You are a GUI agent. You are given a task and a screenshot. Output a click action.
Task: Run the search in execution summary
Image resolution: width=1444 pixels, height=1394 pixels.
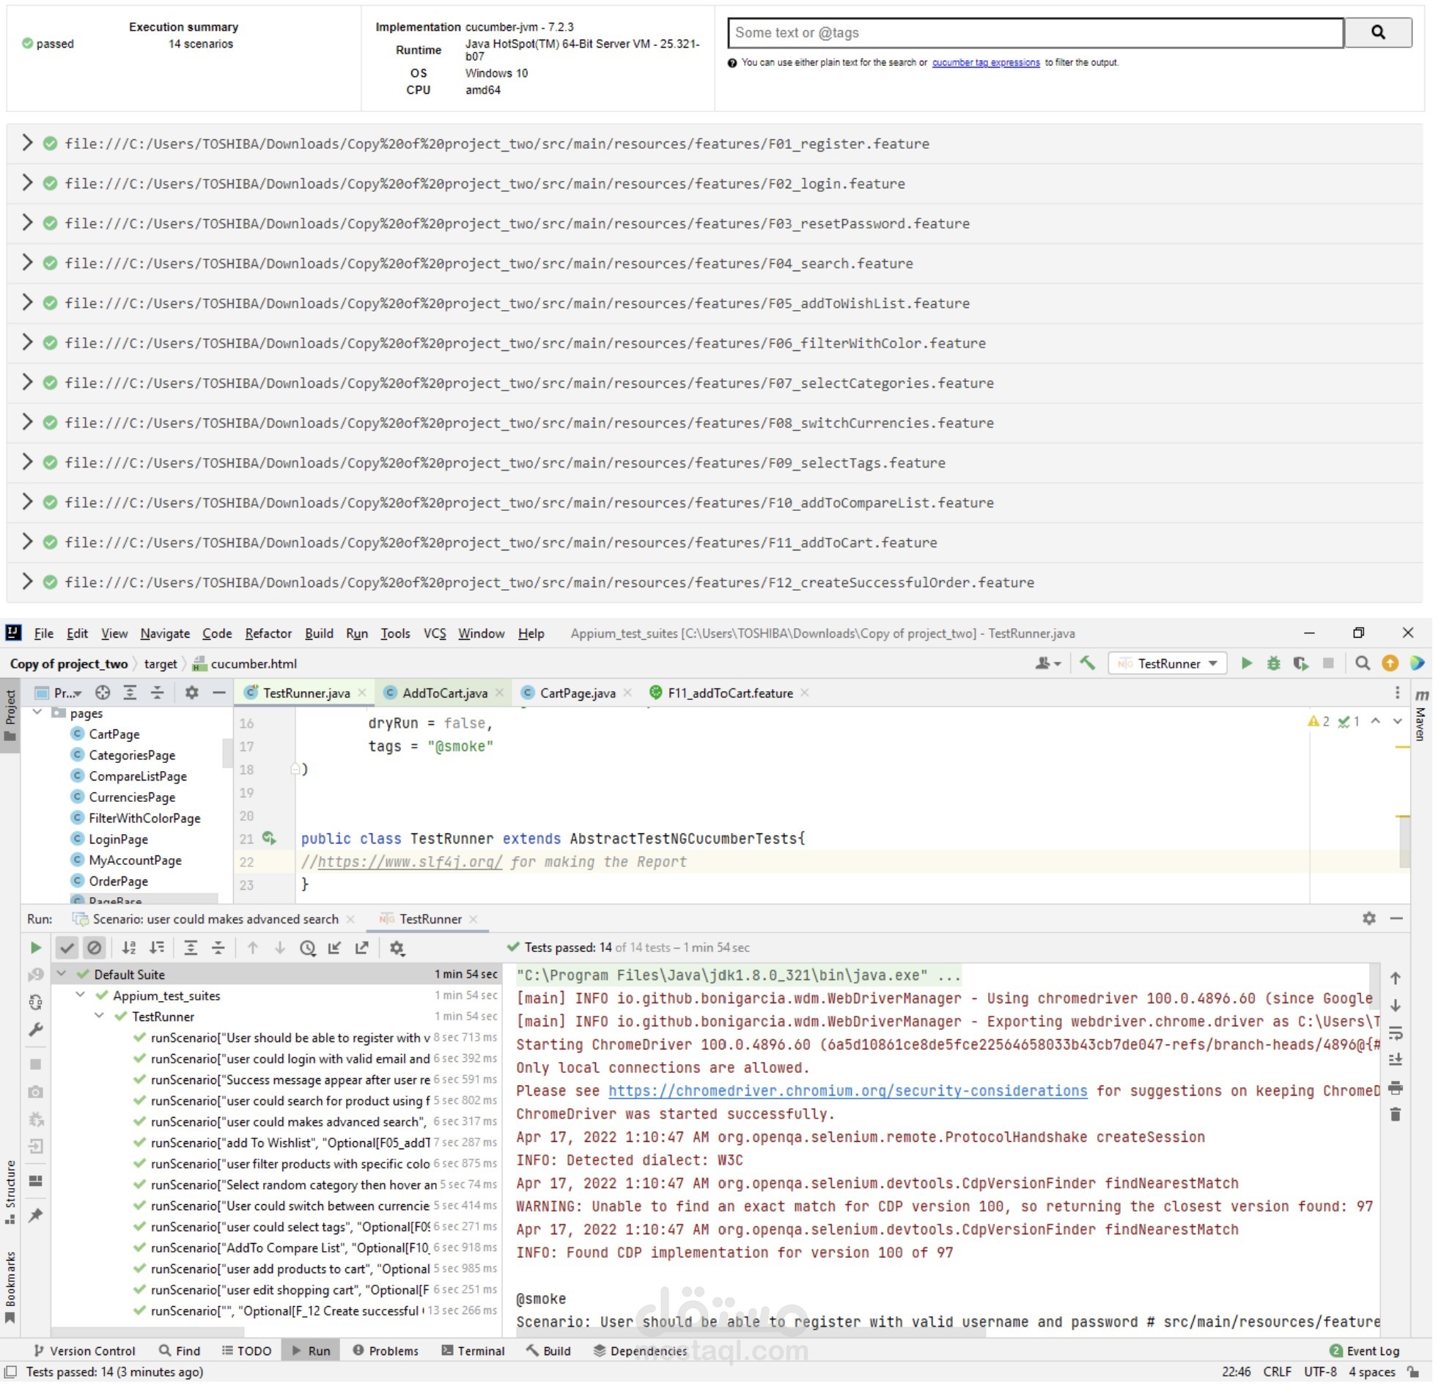point(1377,32)
